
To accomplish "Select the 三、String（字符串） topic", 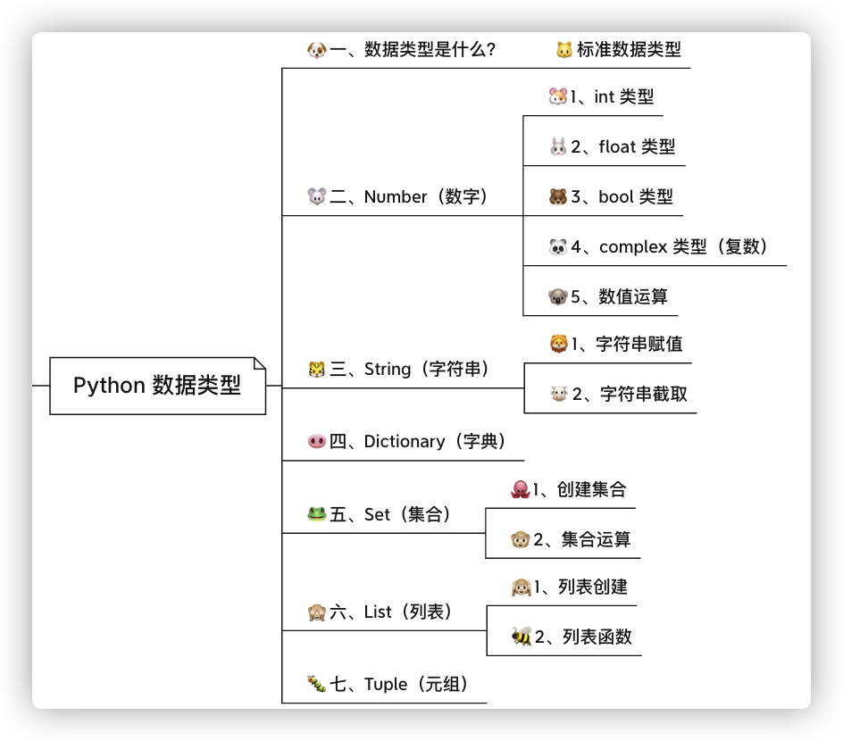I will click(x=399, y=369).
